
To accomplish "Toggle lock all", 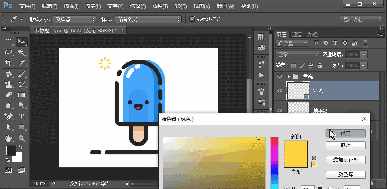I will (x=320, y=66).
